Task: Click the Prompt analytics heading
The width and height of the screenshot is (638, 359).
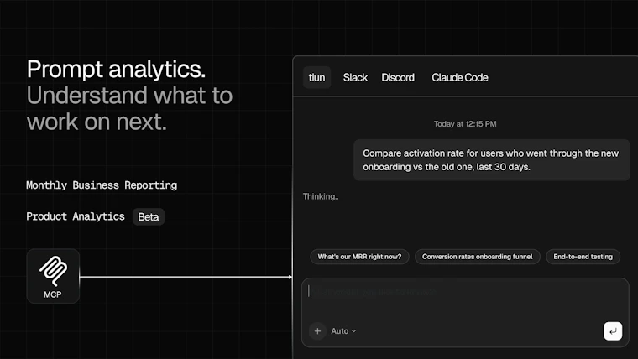Action: pyautogui.click(x=117, y=69)
